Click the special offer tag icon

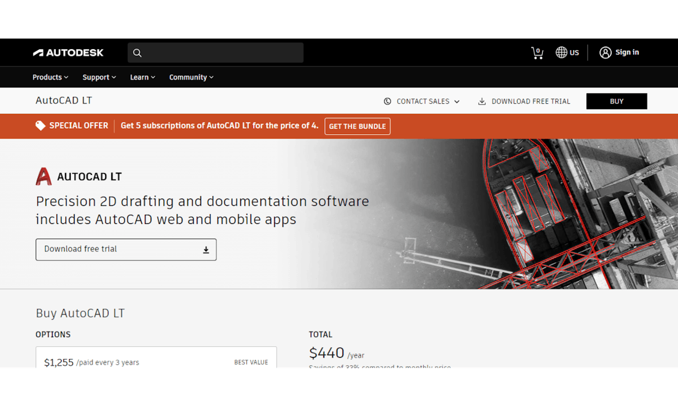[40, 125]
